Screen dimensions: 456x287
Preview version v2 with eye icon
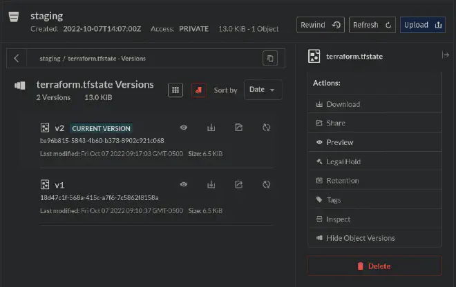(x=184, y=128)
